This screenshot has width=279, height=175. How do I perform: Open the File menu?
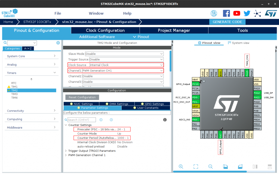58,13
